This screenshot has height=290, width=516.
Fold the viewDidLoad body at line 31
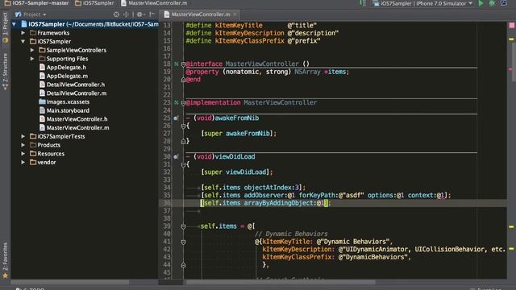pos(183,164)
